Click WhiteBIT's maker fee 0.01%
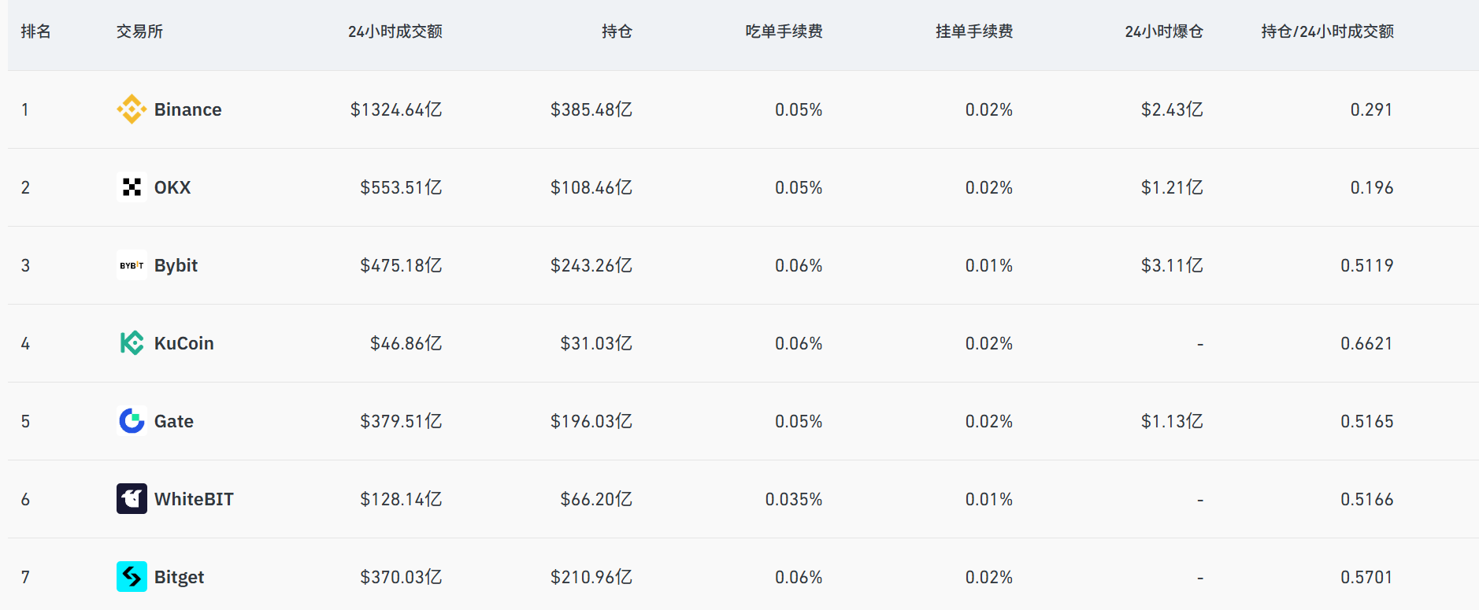 click(988, 498)
